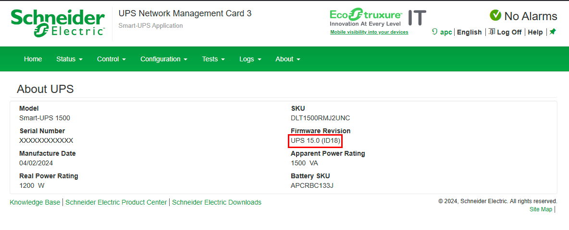The image size is (569, 230).
Task: Expand the Configuration dropdown menu
Action: pyautogui.click(x=164, y=59)
